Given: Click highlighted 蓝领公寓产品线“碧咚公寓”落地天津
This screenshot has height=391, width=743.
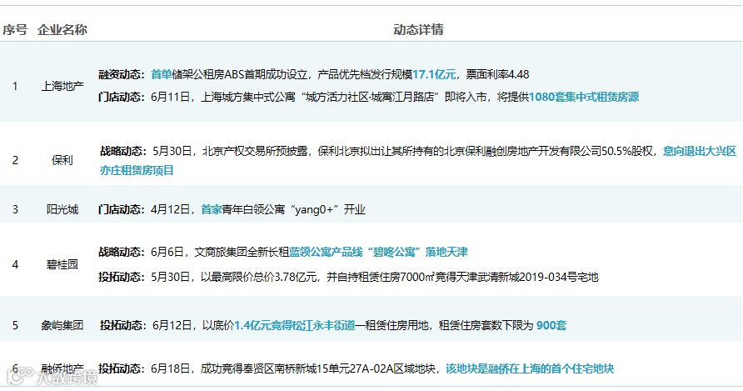Looking at the screenshot, I should click(379, 252).
